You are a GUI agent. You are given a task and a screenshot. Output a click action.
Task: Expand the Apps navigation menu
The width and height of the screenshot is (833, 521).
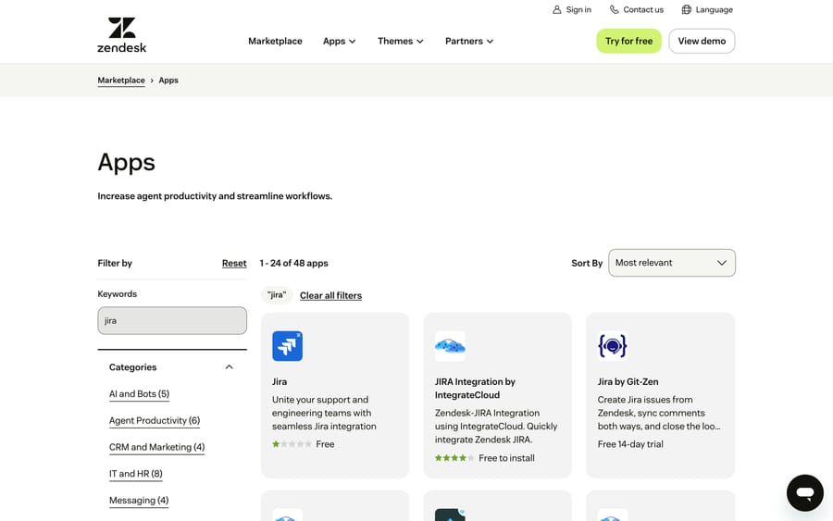340,41
